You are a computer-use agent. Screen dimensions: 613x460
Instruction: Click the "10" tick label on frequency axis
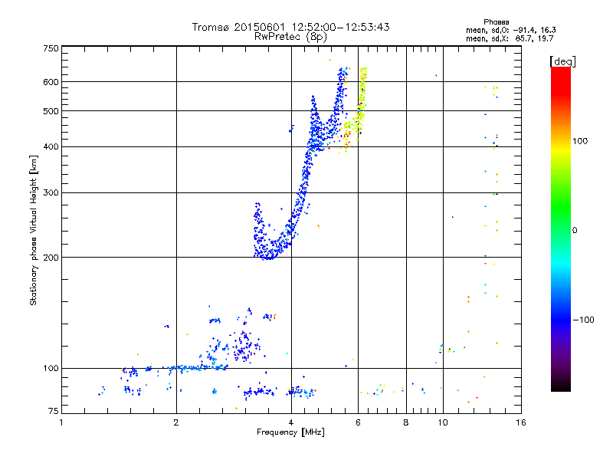[x=443, y=422]
